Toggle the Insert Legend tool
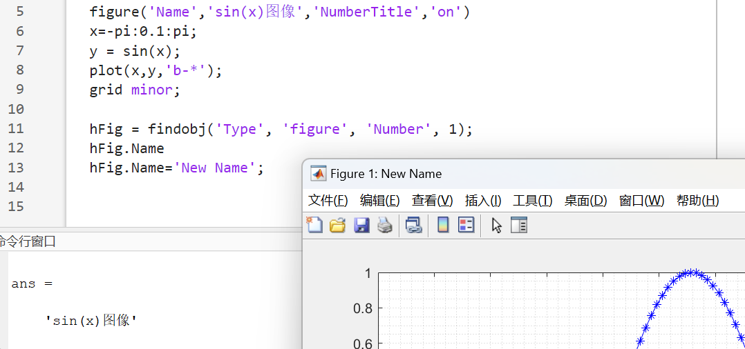The image size is (745, 349). (466, 225)
